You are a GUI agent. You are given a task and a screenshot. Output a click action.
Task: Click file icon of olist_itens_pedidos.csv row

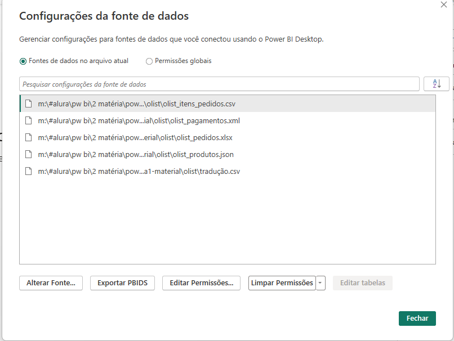click(28, 104)
